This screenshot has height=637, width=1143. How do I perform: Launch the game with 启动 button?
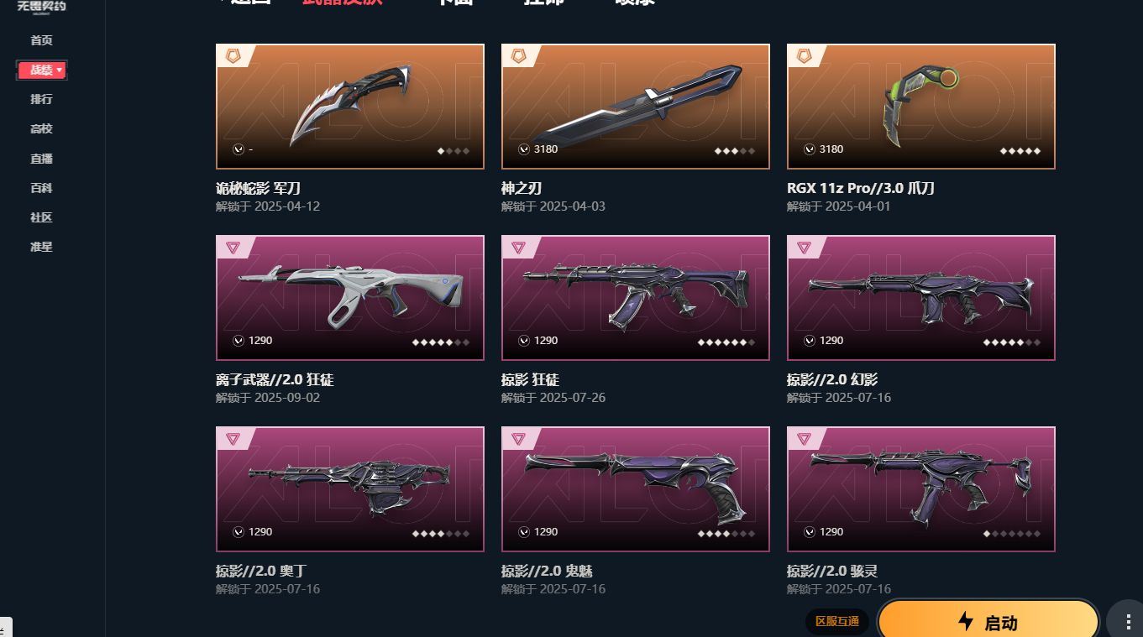988,622
